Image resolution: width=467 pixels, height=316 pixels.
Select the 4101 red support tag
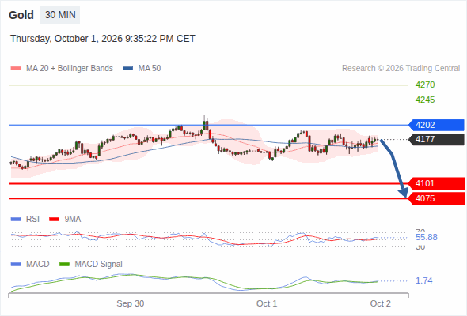(436, 183)
